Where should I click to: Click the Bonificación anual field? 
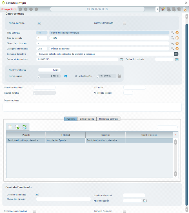pos(134,195)
